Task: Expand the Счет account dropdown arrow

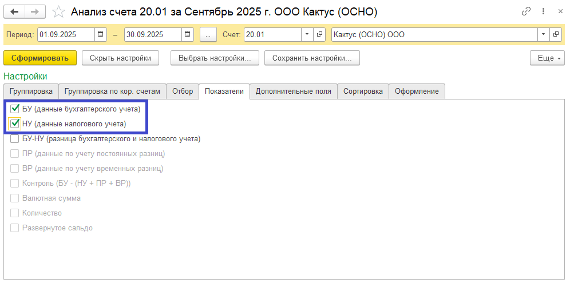Action: click(307, 34)
